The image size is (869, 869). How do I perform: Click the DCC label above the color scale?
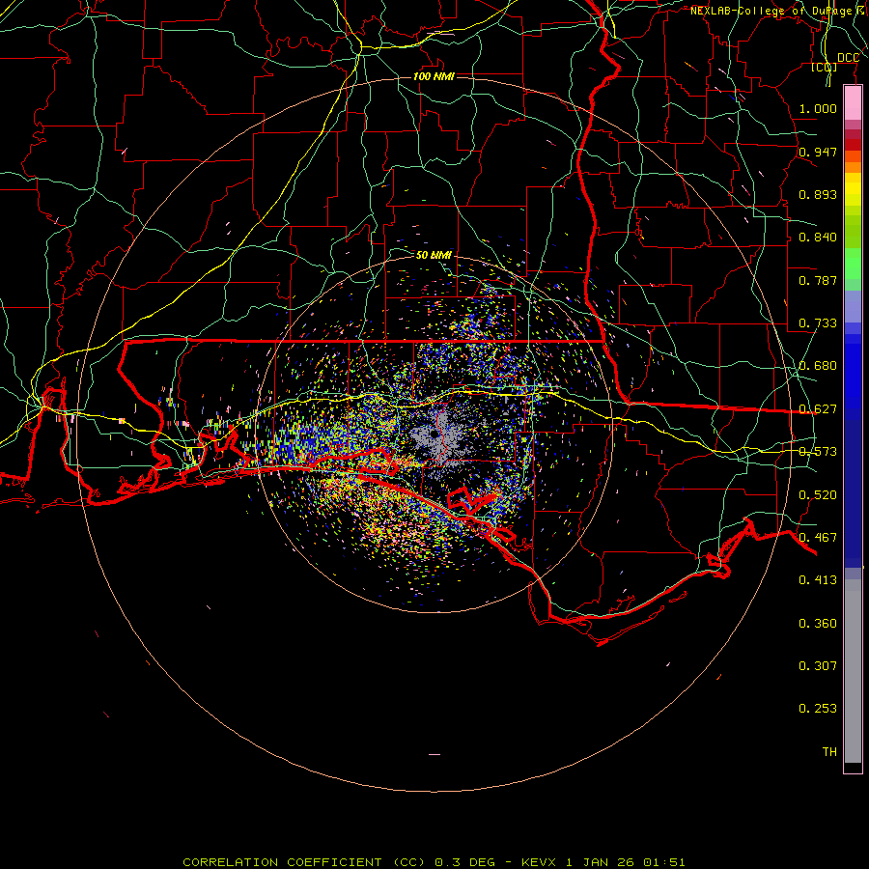coord(848,58)
